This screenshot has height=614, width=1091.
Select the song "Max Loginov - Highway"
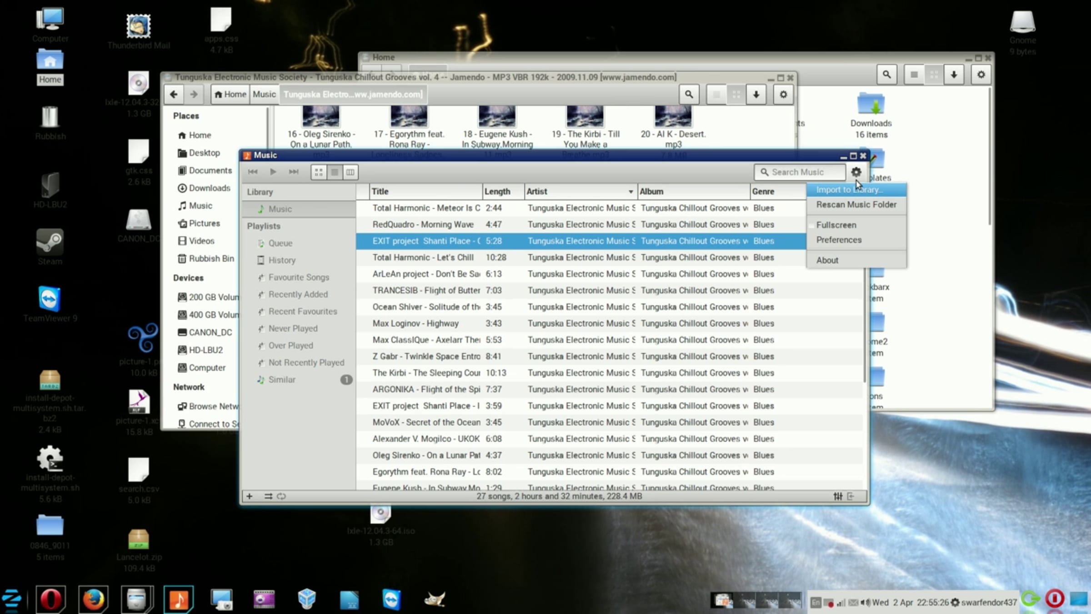pos(609,323)
